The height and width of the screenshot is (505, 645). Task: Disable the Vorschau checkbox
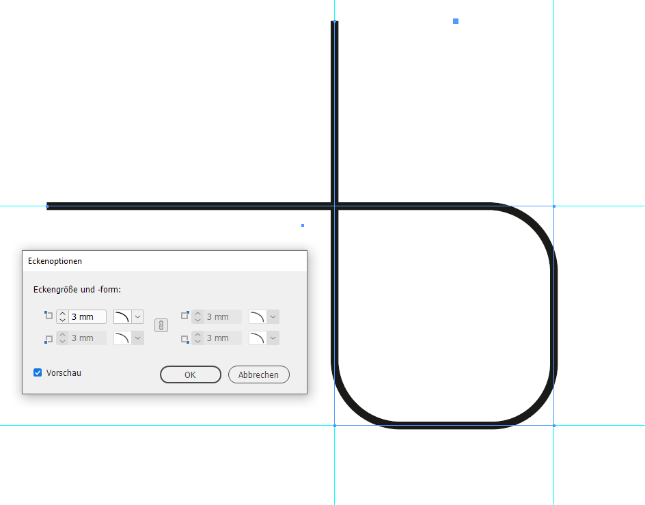pyautogui.click(x=38, y=372)
